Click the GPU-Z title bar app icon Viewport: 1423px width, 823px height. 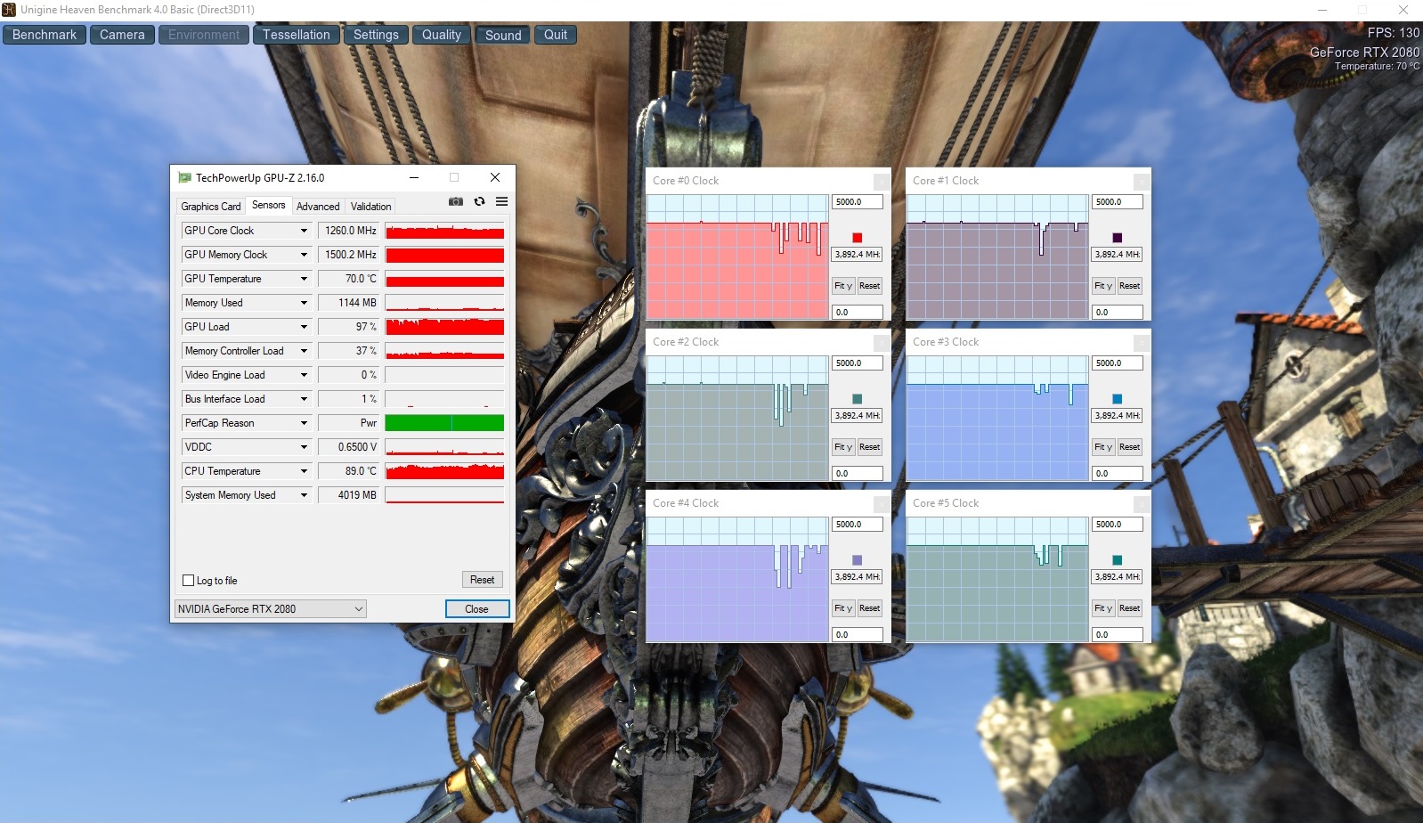pyautogui.click(x=185, y=177)
